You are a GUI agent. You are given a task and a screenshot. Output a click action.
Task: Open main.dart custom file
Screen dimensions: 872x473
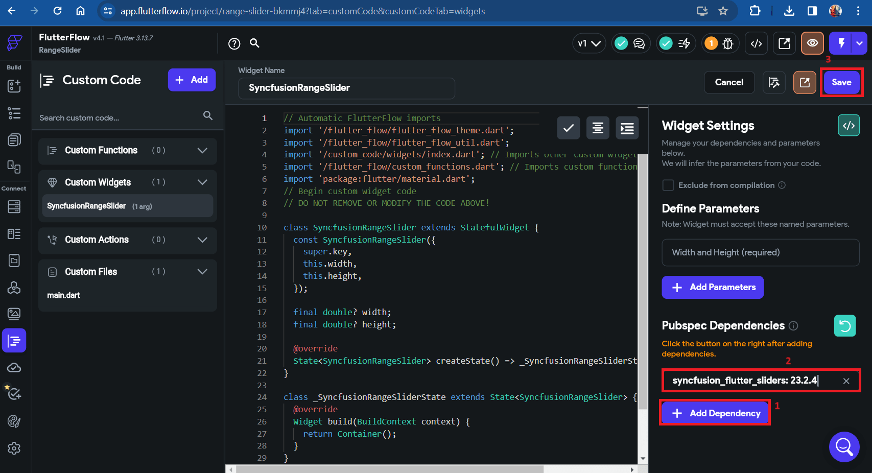pos(64,295)
